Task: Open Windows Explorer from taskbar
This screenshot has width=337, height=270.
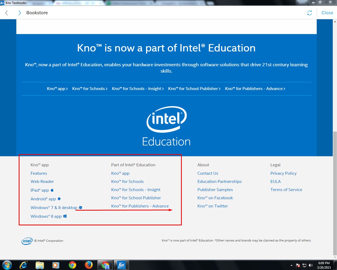Action: click(x=40, y=265)
